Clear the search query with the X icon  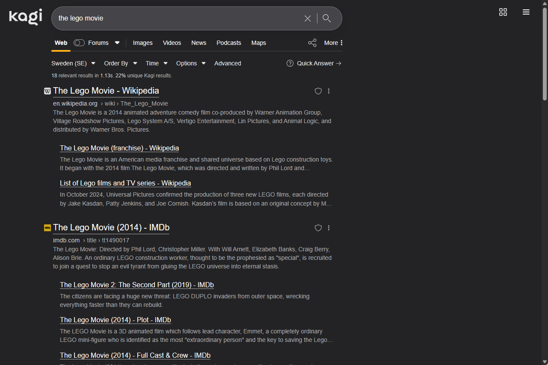tap(308, 18)
